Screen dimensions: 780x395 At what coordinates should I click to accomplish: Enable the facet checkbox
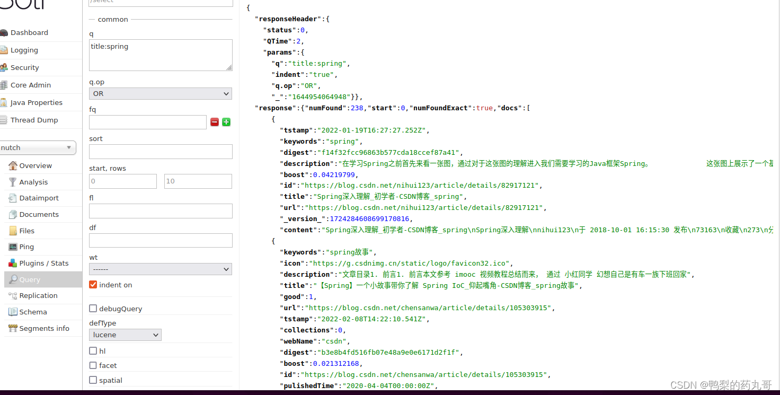pos(93,365)
